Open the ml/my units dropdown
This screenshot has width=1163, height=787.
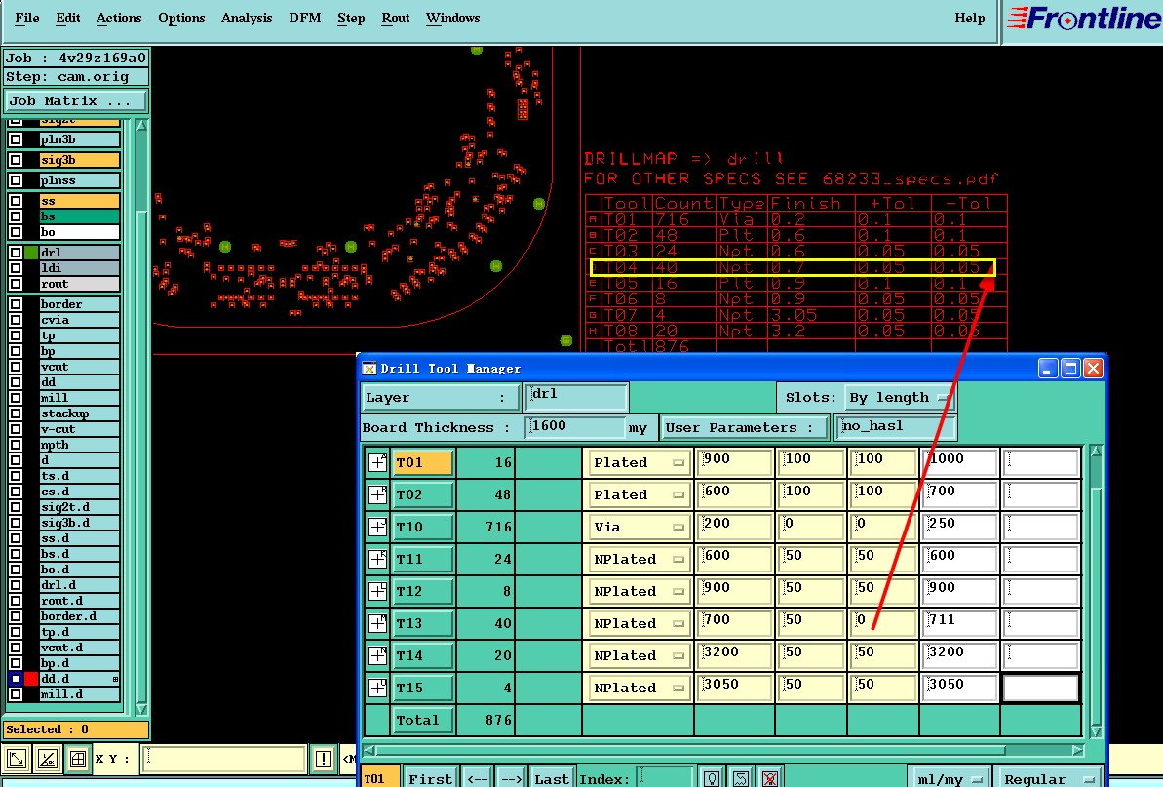[x=950, y=779]
